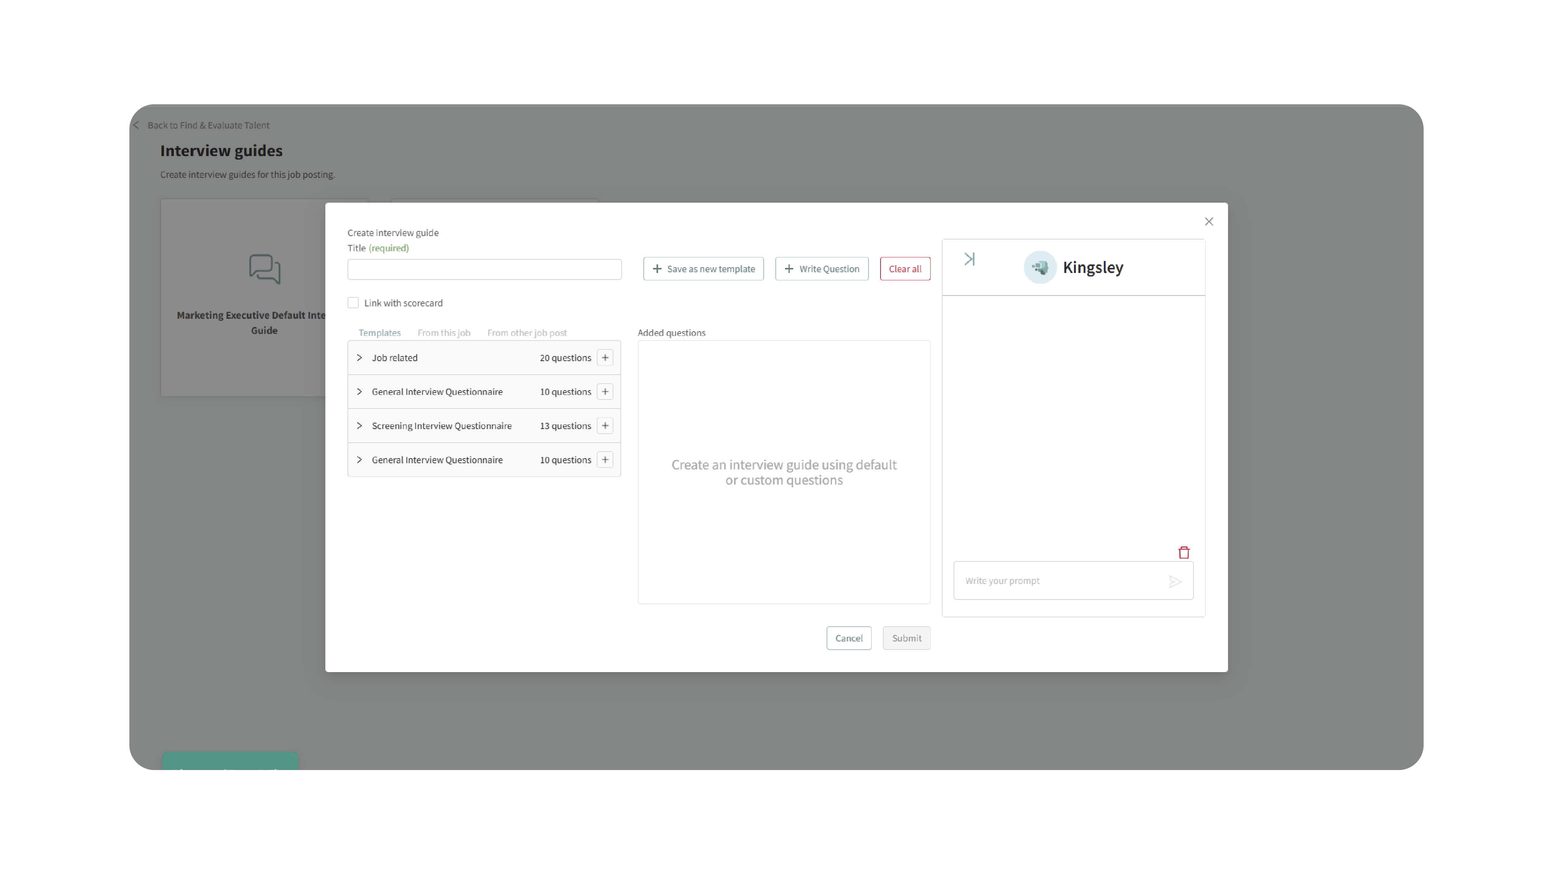Open From other job post tab
The height and width of the screenshot is (874, 1553).
pyautogui.click(x=527, y=333)
